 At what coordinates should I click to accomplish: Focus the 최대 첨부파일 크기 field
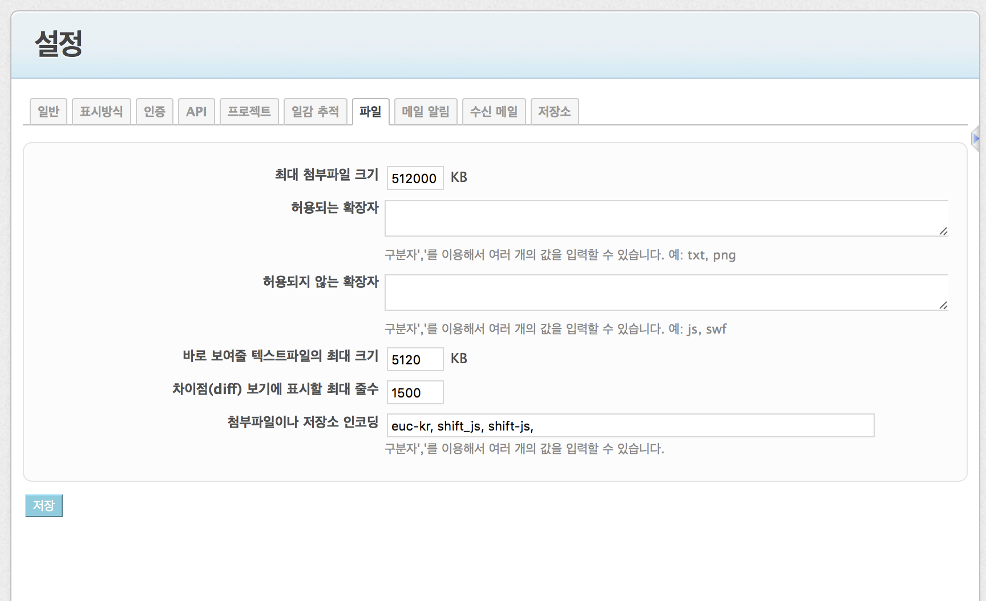[415, 178]
